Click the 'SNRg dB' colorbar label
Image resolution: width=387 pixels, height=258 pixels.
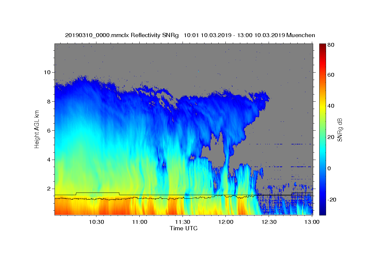click(x=339, y=130)
